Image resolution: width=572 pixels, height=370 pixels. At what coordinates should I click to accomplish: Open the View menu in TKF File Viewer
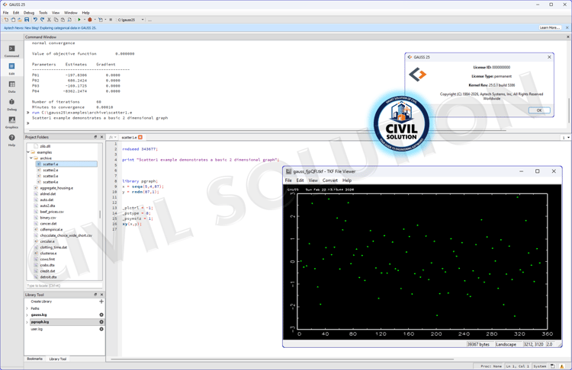tap(313, 180)
